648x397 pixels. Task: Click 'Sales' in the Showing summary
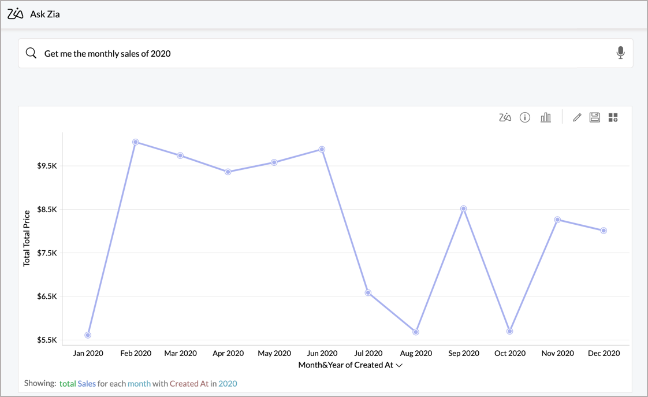pyautogui.click(x=87, y=384)
